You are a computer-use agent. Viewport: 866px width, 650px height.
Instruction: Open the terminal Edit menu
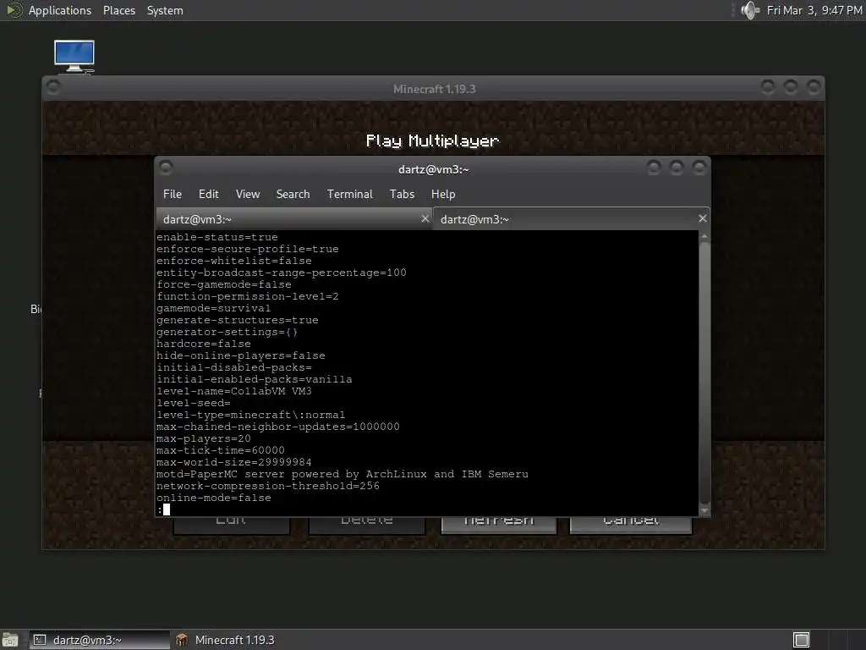tap(209, 194)
